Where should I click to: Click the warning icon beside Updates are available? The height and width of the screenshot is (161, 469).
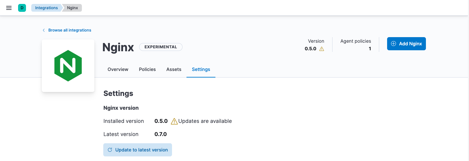pos(174,121)
